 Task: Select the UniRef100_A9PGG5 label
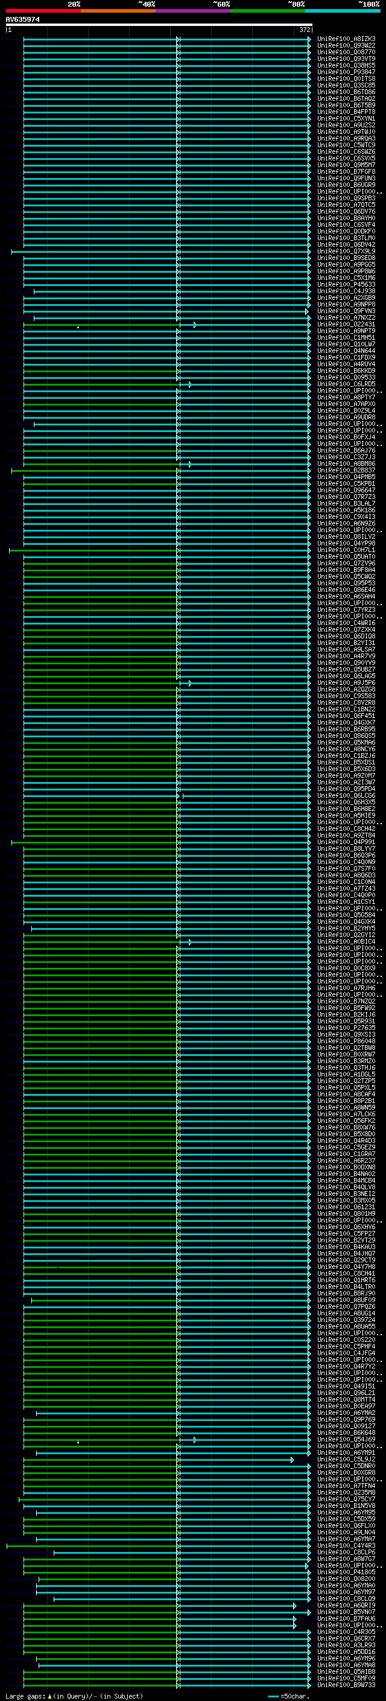(346, 264)
